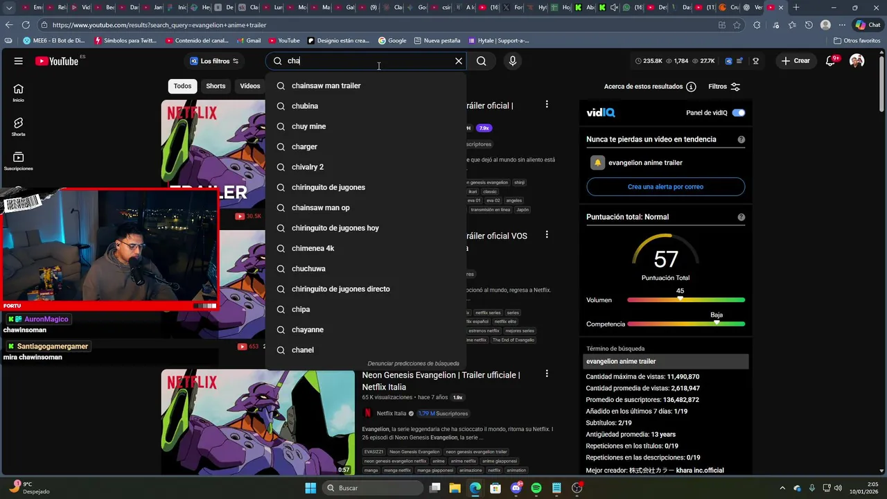Choose suggestion chipa
887x499 pixels.
pos(366,309)
